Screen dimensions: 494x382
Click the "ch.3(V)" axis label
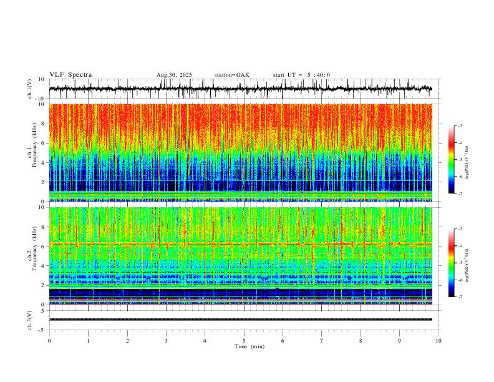point(30,321)
